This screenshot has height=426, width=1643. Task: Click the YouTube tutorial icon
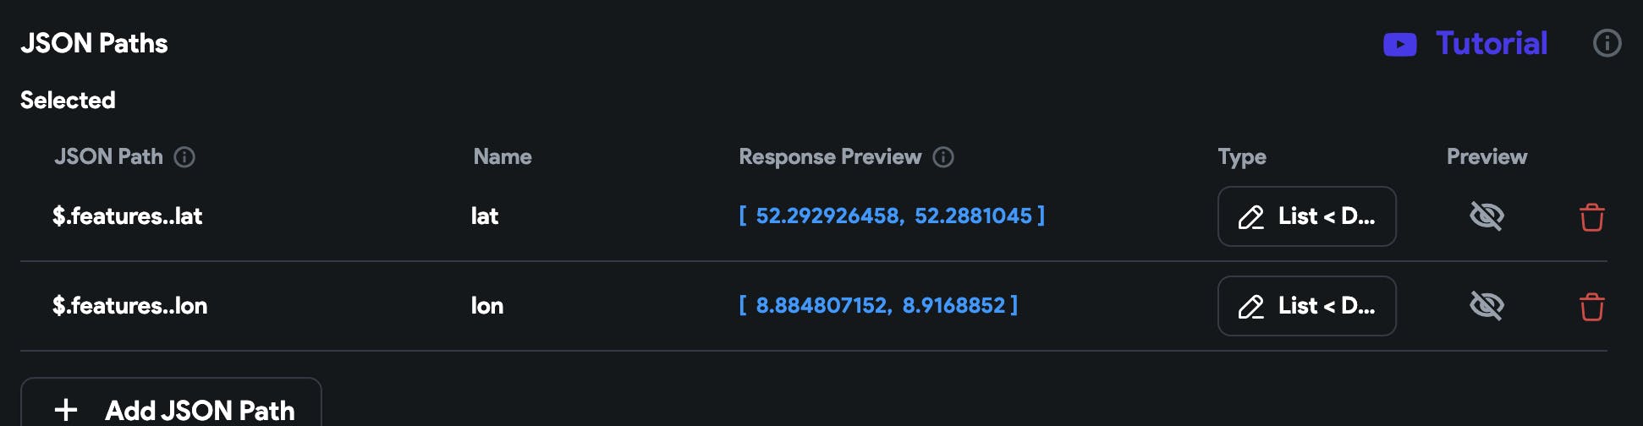pyautogui.click(x=1399, y=44)
